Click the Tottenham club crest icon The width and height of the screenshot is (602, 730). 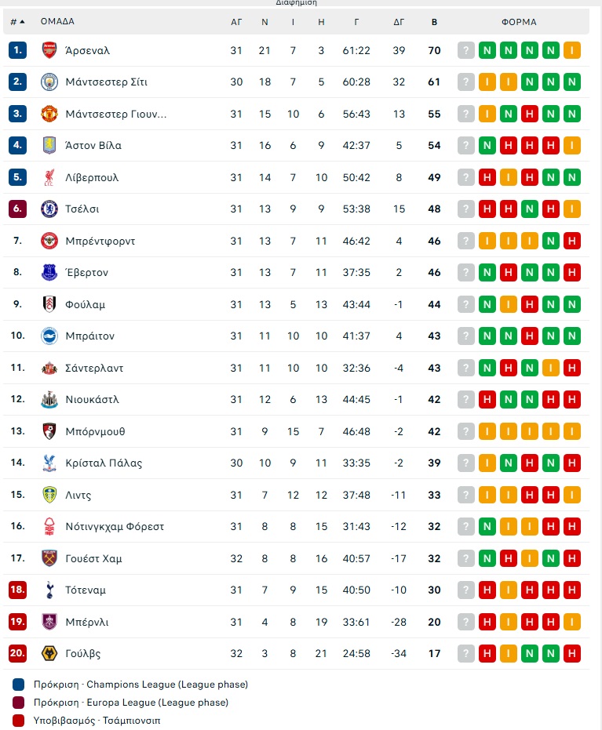pyautogui.click(x=49, y=590)
